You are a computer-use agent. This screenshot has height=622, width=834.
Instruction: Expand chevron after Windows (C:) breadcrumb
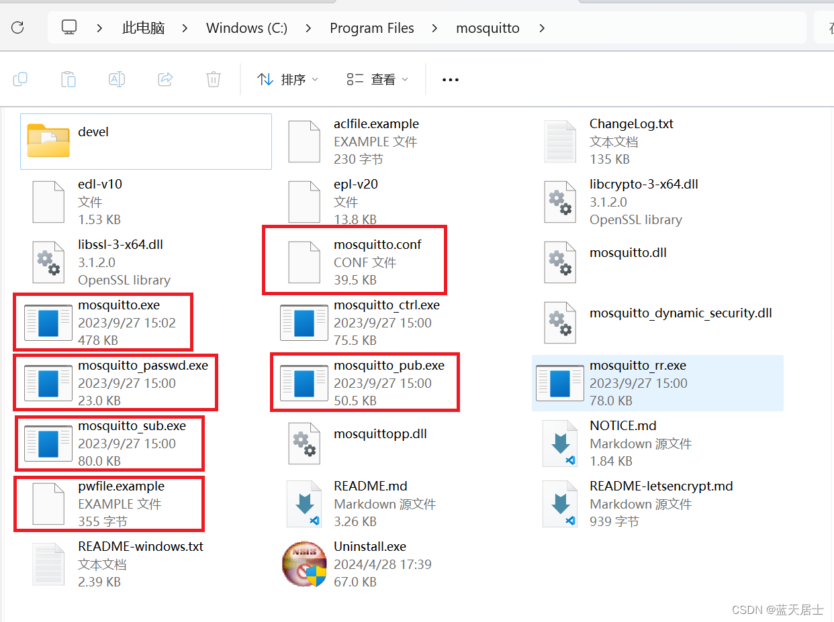point(308,28)
